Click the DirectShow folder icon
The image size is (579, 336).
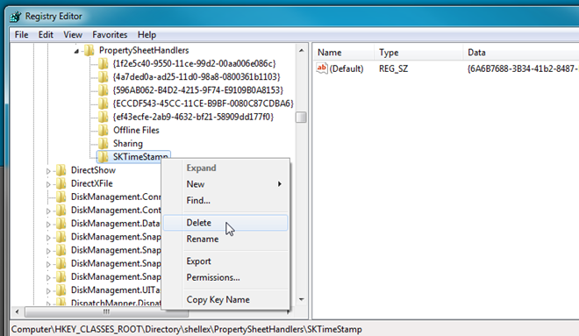pyautogui.click(x=61, y=170)
